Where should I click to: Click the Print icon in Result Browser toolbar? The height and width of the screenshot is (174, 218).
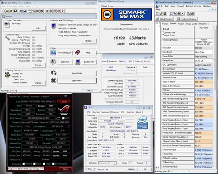(x=193, y=14)
